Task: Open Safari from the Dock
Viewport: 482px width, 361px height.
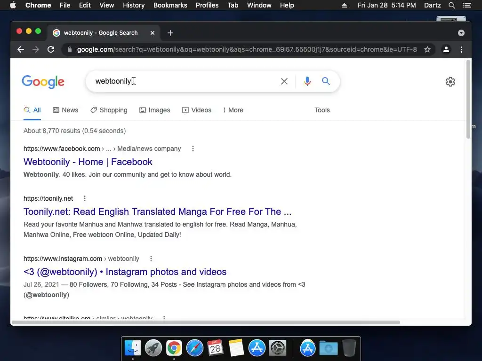Action: pyautogui.click(x=195, y=348)
